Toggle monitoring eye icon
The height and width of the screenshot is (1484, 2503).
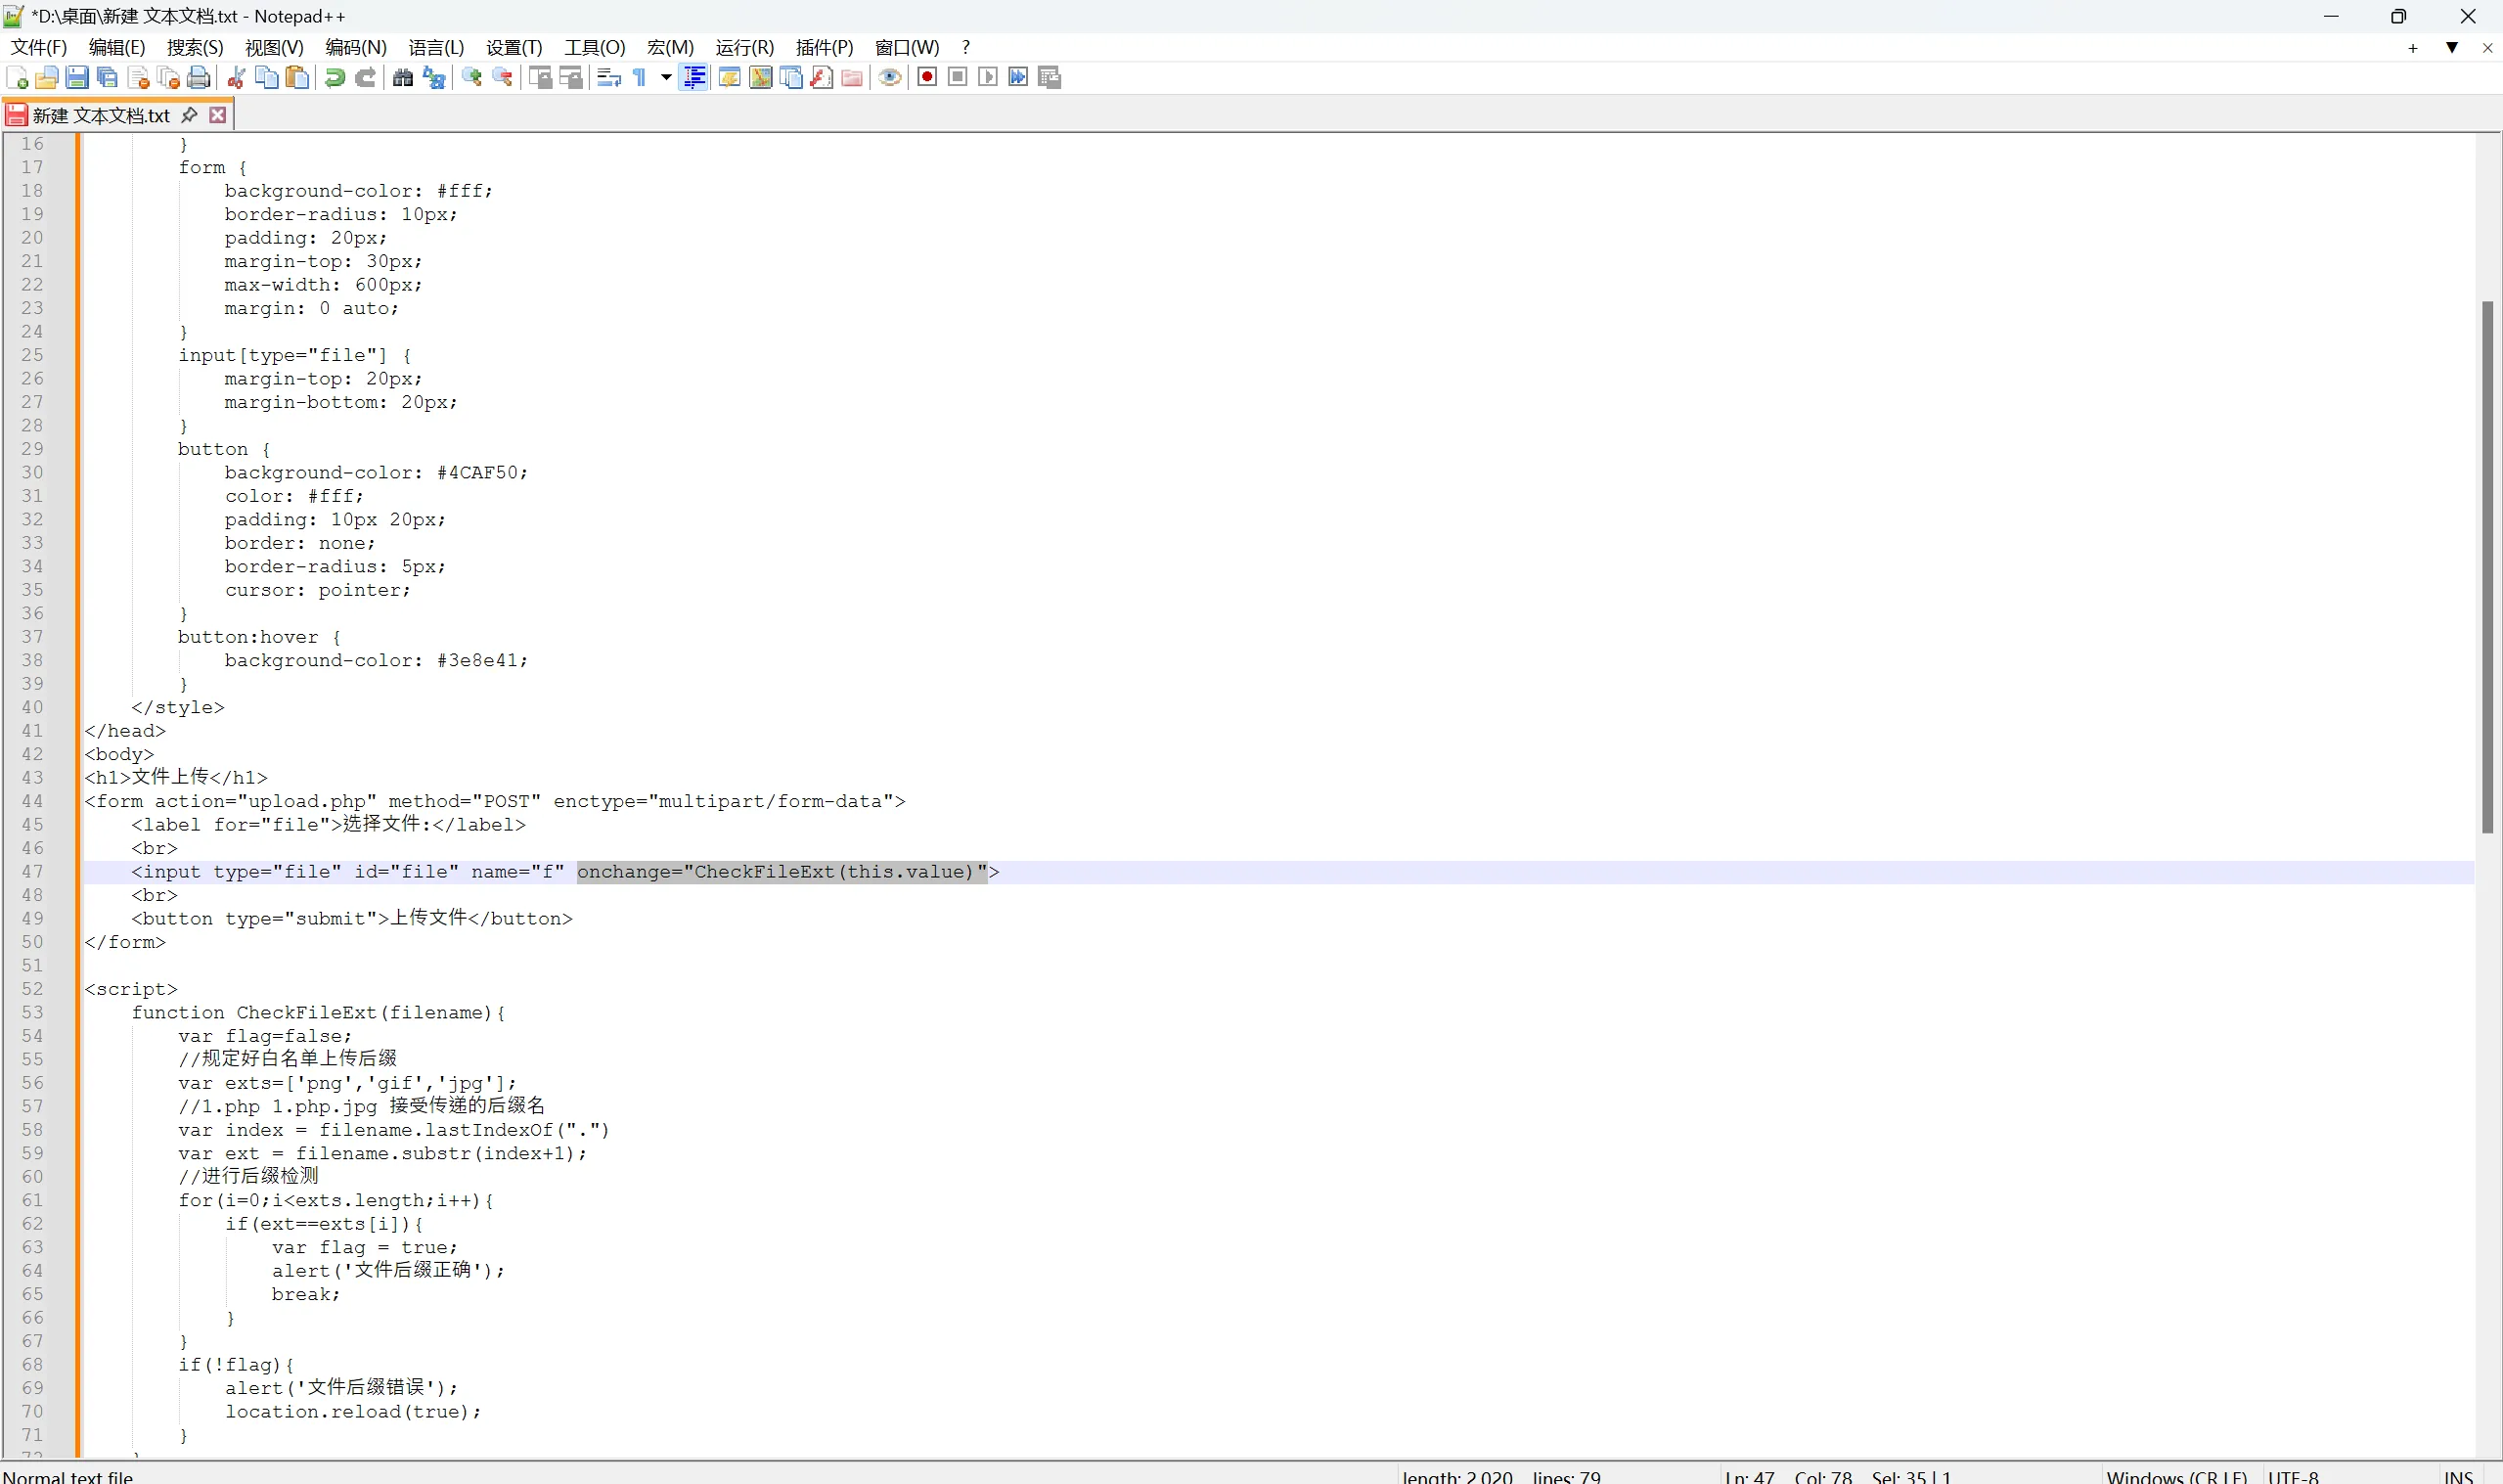point(890,78)
